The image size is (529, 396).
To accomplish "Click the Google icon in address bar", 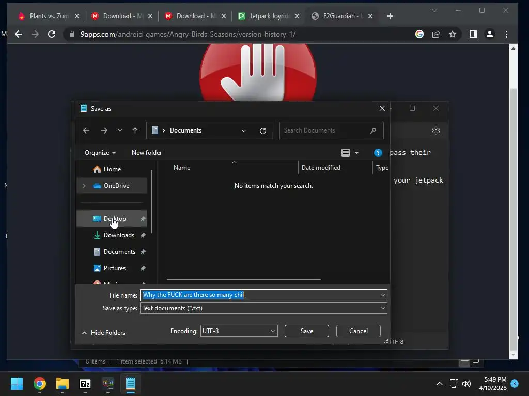I will click(419, 34).
